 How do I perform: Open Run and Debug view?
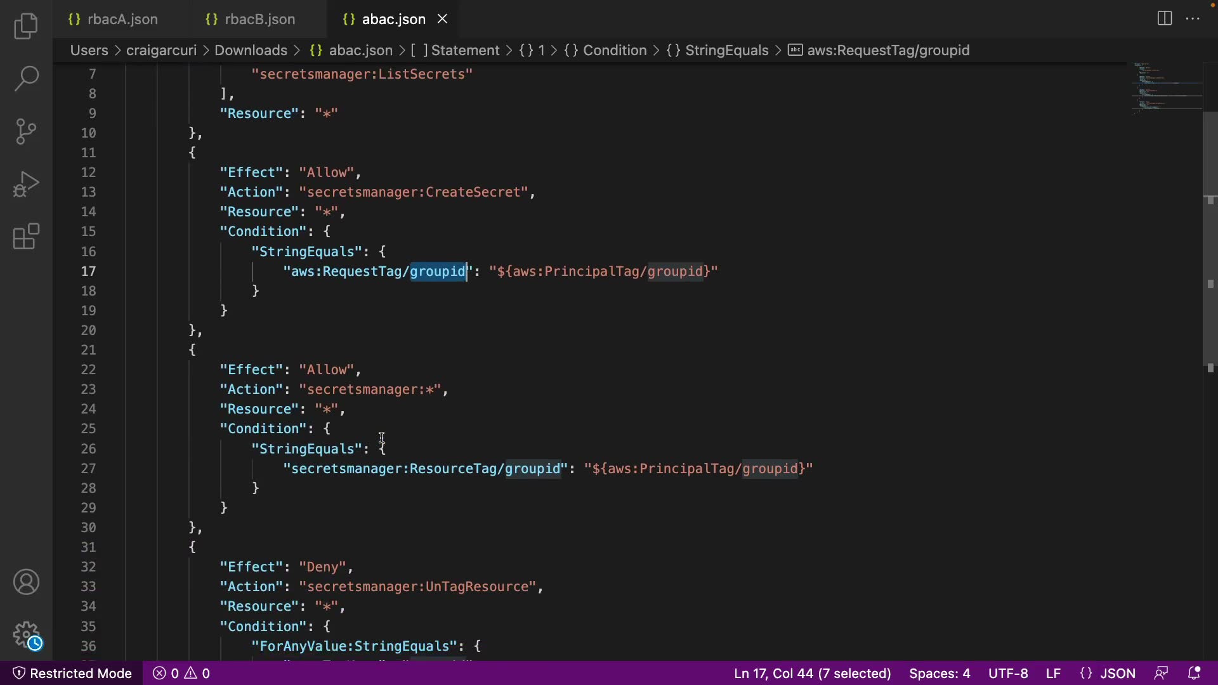click(26, 185)
